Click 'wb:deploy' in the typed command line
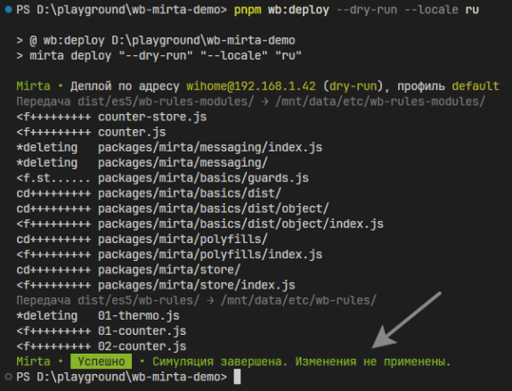512x391 pixels. [x=298, y=10]
